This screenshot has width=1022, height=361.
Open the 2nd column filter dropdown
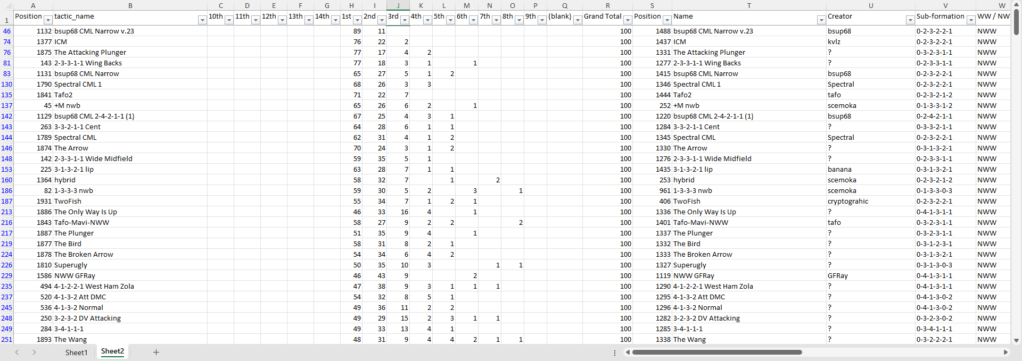381,20
